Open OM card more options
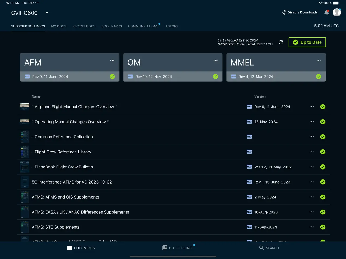The width and height of the screenshot is (346, 259). [x=215, y=60]
